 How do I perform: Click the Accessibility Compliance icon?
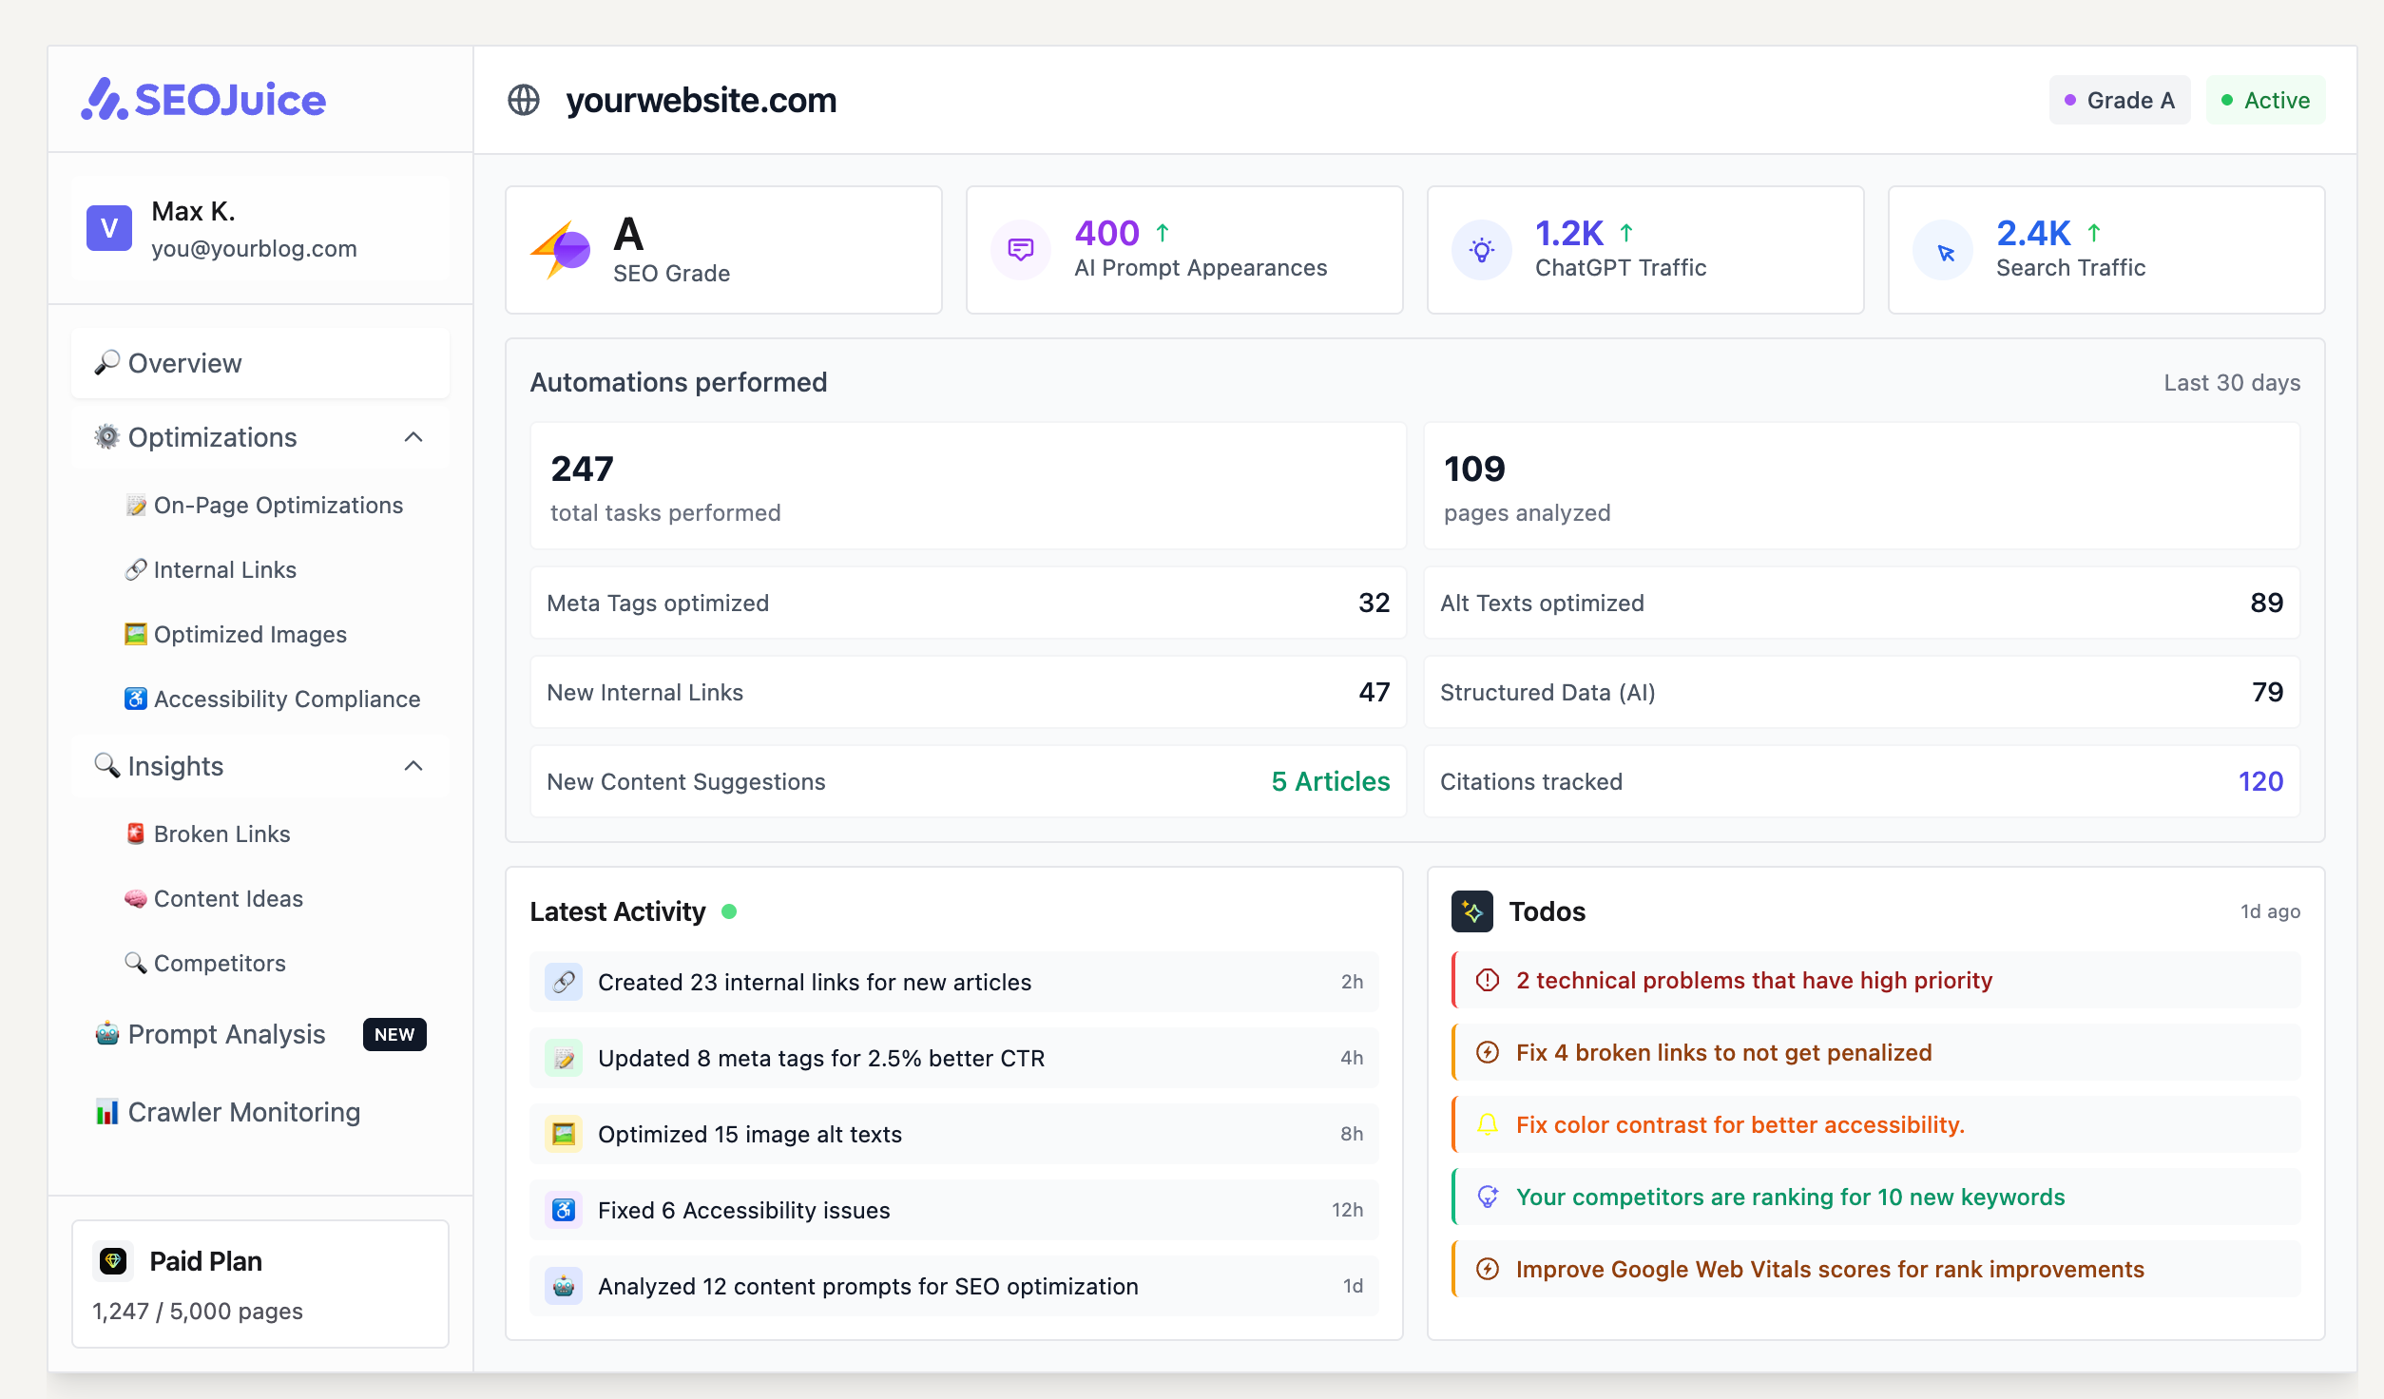(136, 699)
